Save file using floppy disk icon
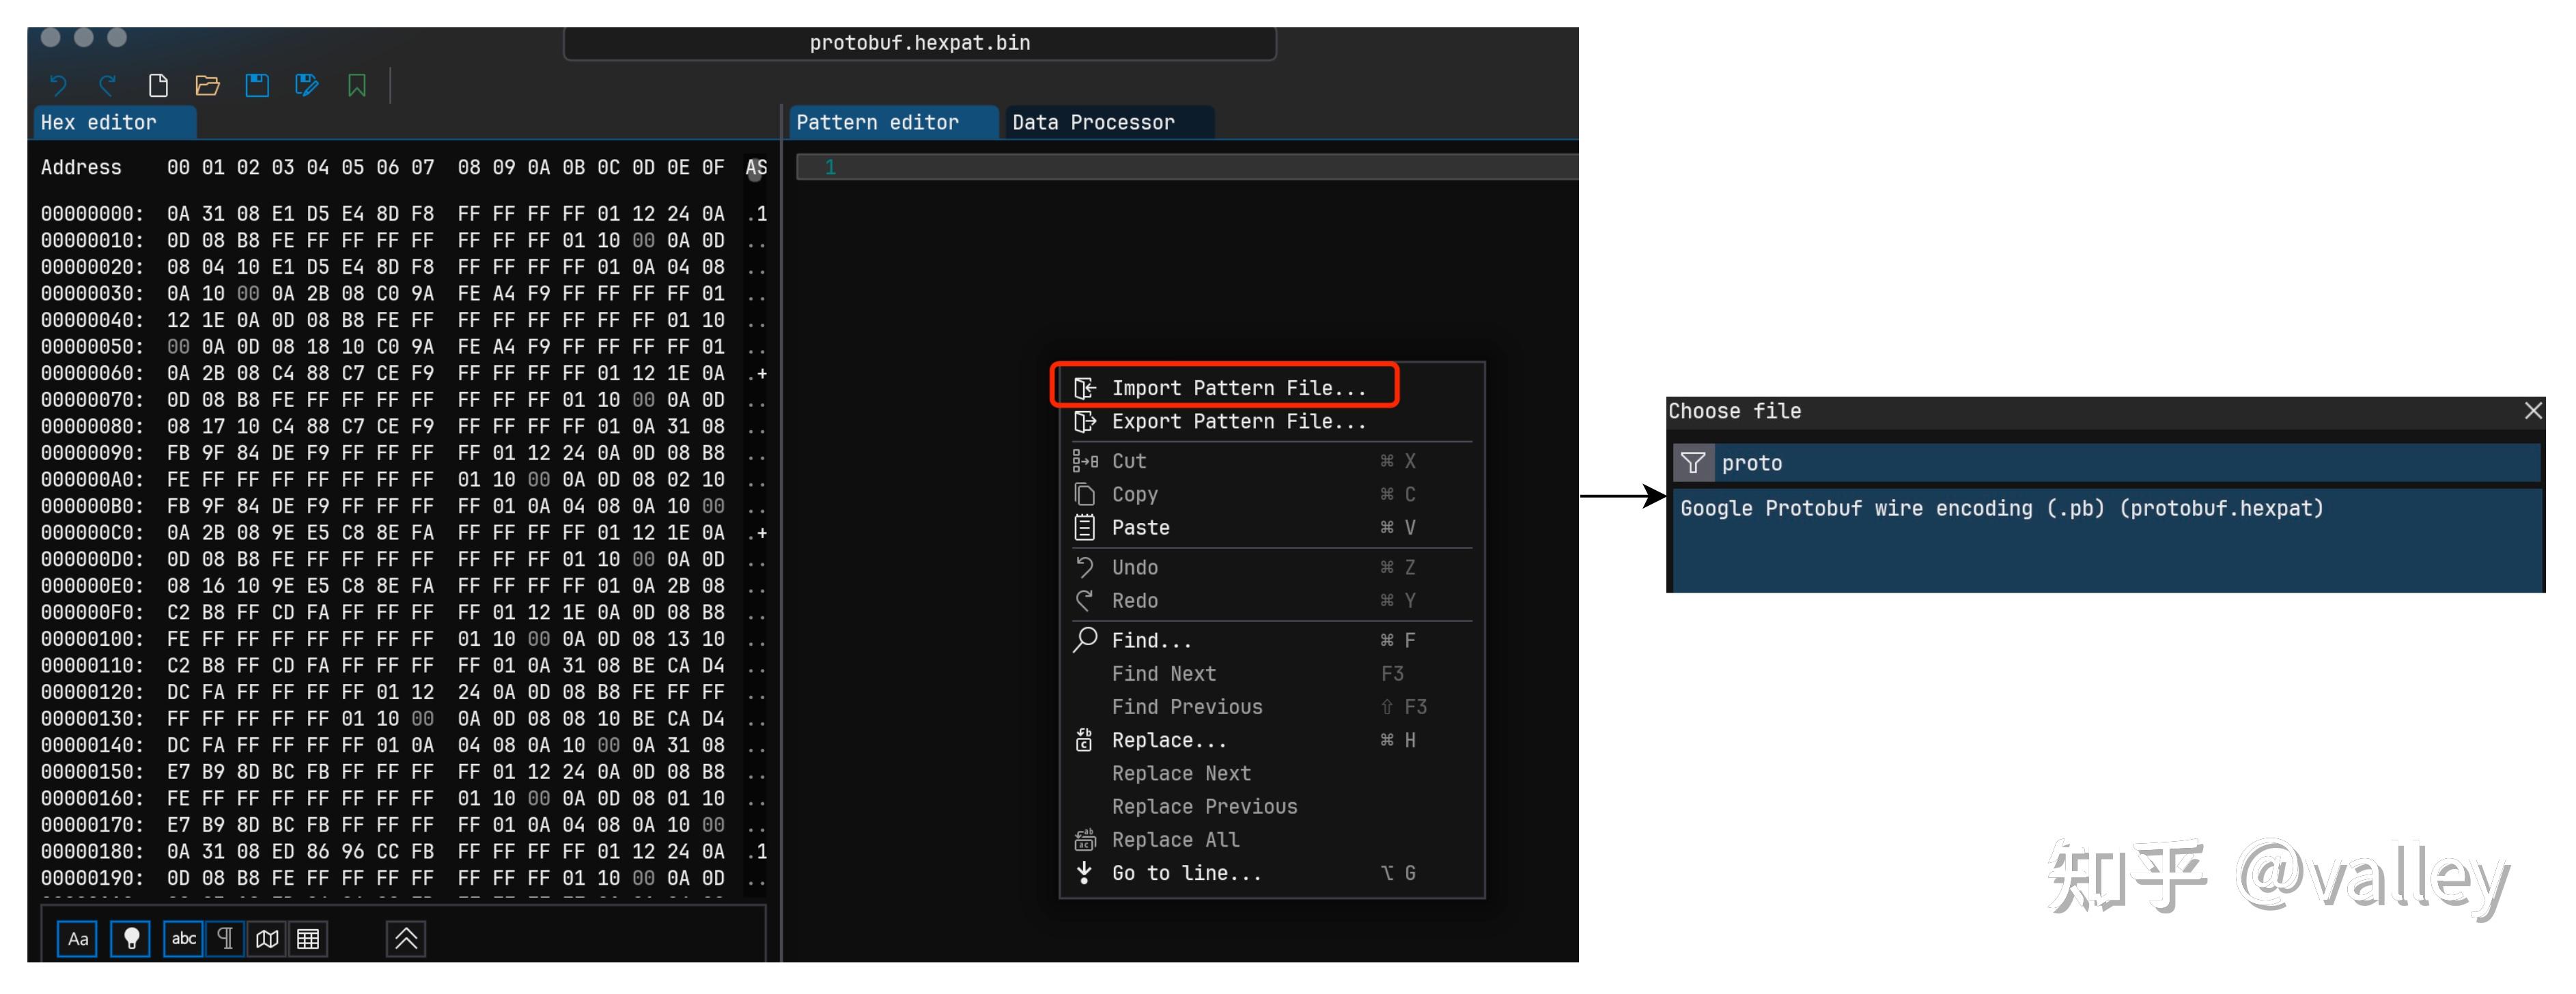2576x994 pixels. (257, 86)
